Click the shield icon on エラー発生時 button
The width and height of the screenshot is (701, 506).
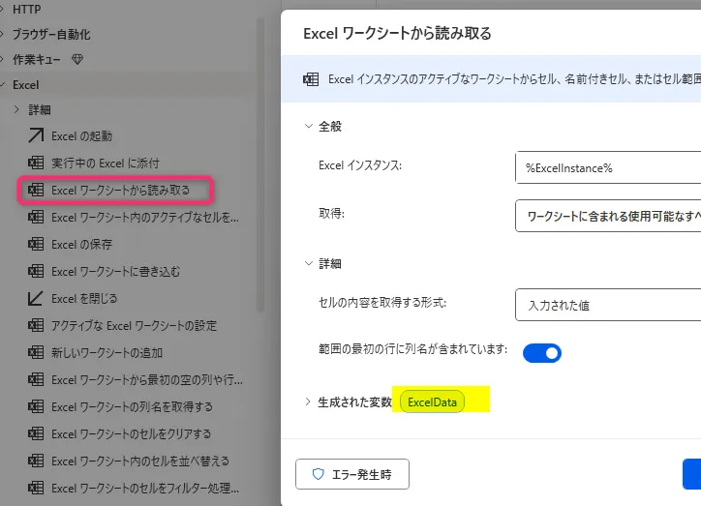pos(318,475)
